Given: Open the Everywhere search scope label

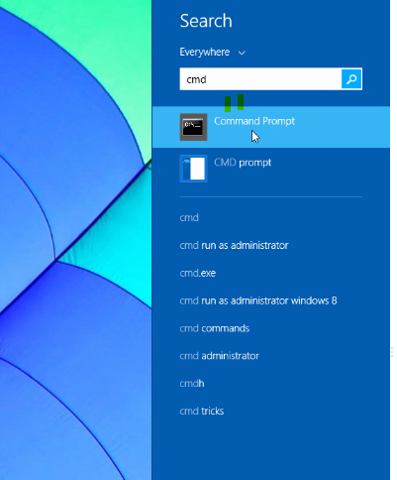Looking at the screenshot, I should click(205, 52).
